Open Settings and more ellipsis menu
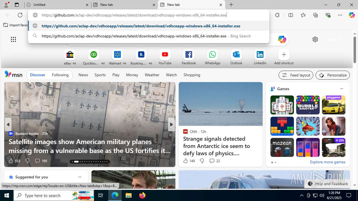 point(340,15)
